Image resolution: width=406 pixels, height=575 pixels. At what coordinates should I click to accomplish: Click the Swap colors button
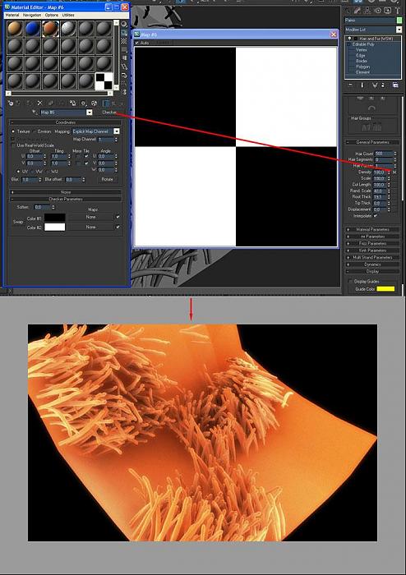point(18,222)
